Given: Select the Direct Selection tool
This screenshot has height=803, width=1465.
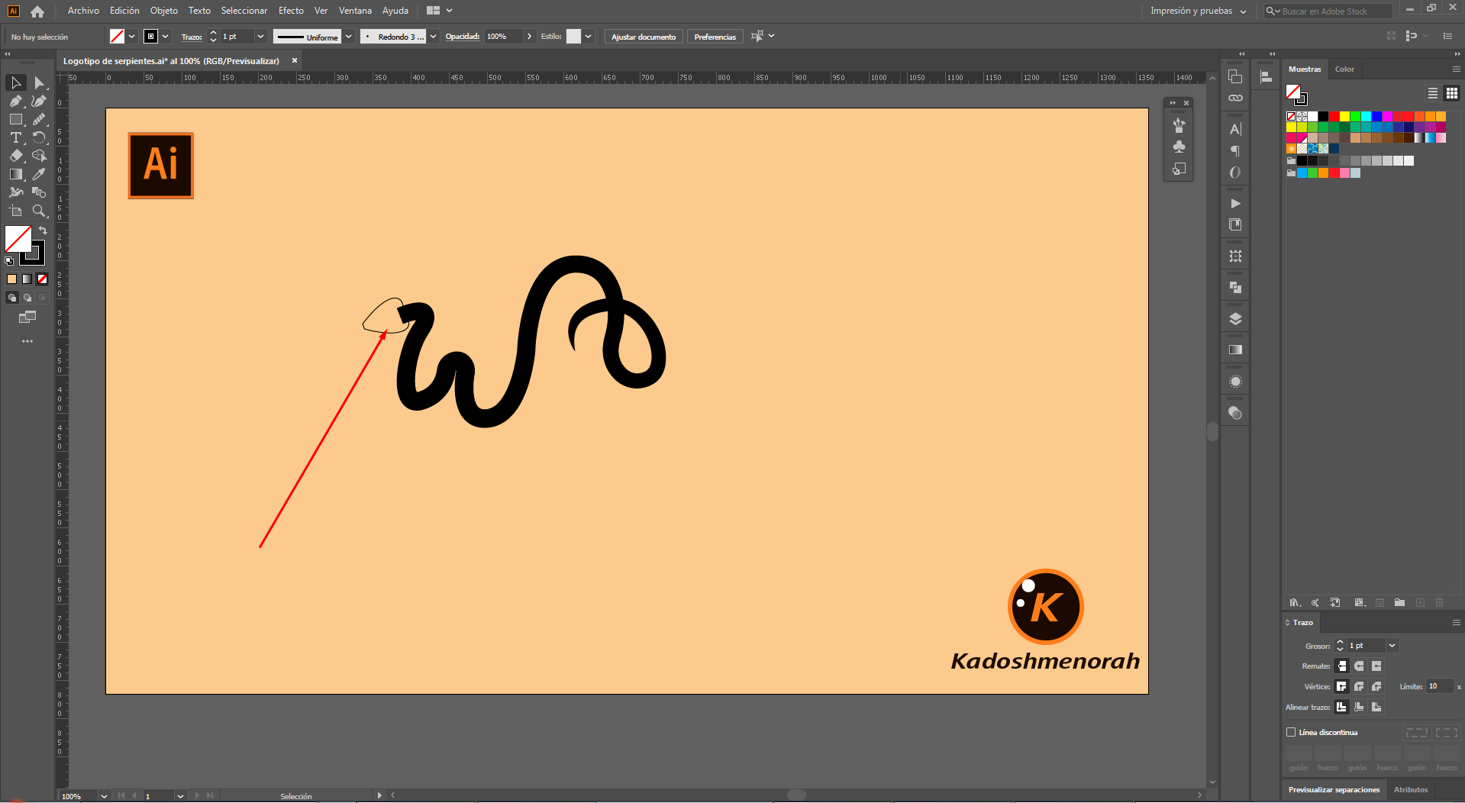Looking at the screenshot, I should click(x=39, y=82).
